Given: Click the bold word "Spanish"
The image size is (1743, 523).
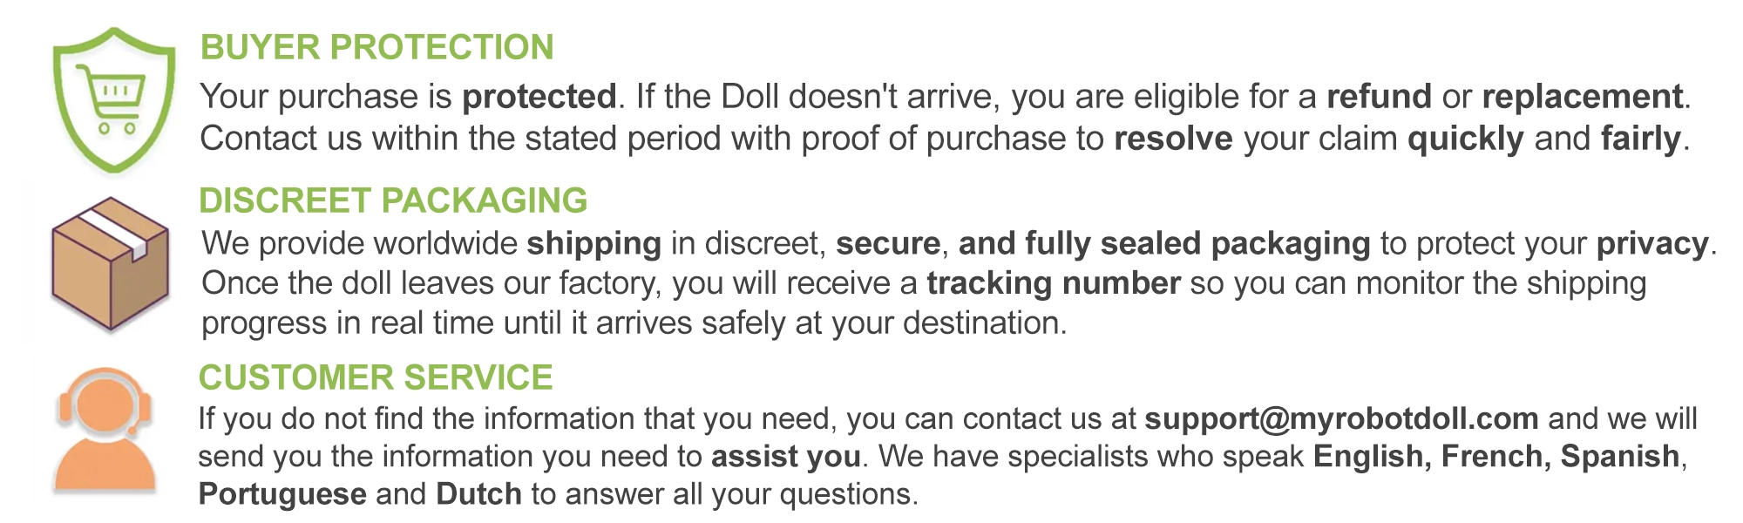Looking at the screenshot, I should [1619, 456].
